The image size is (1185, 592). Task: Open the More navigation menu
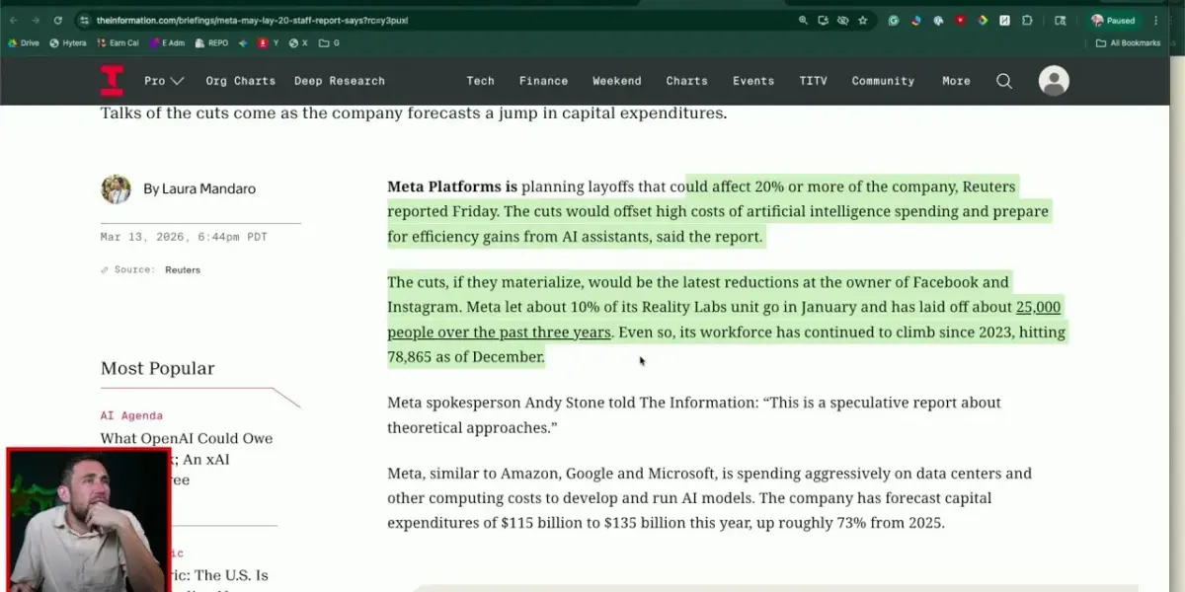[x=955, y=81]
